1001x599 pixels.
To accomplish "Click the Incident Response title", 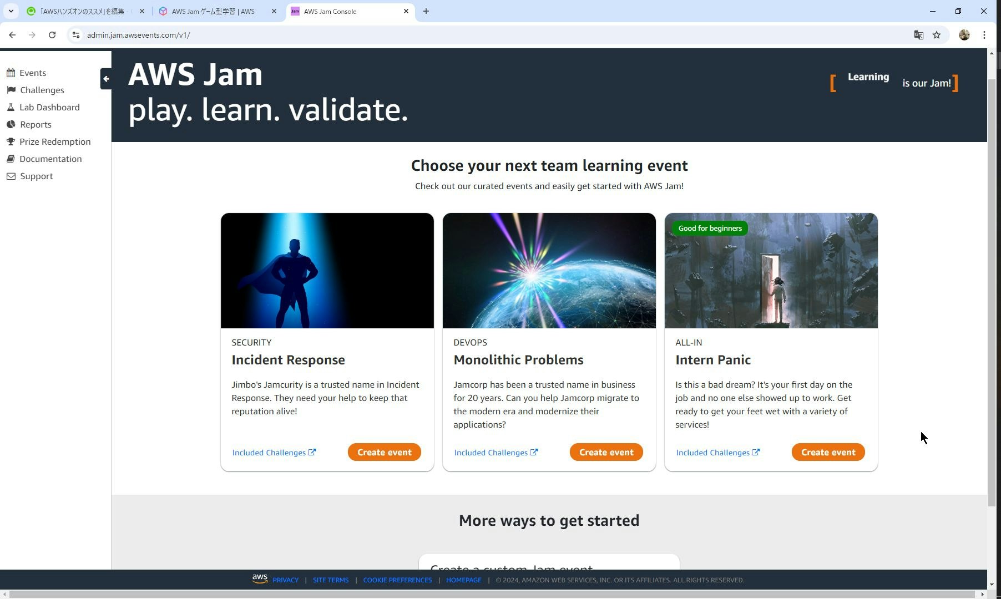I will click(288, 360).
